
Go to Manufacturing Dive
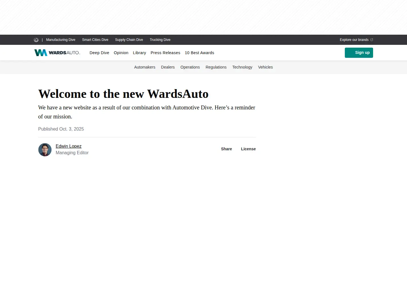60,40
